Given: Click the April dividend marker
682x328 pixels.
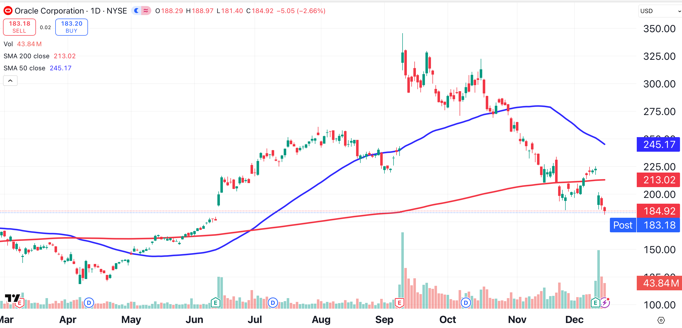Looking at the screenshot, I should tap(89, 303).
